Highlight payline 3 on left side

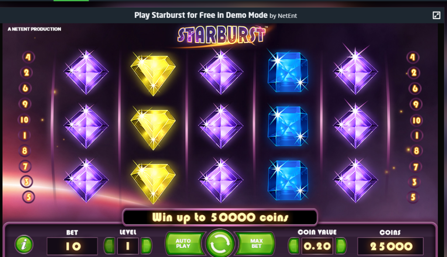27,182
